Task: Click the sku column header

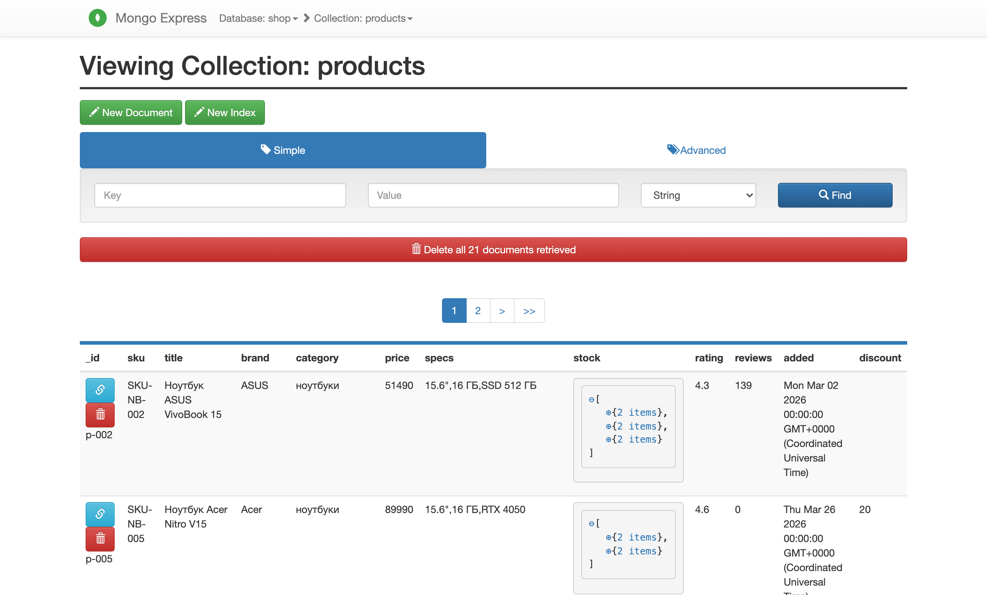Action: click(136, 358)
